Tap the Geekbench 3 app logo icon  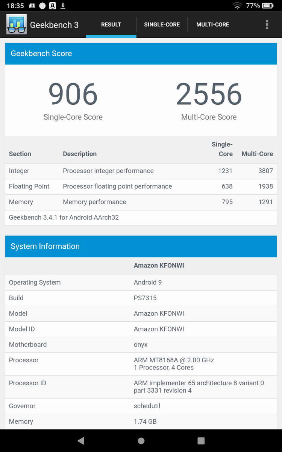point(17,24)
